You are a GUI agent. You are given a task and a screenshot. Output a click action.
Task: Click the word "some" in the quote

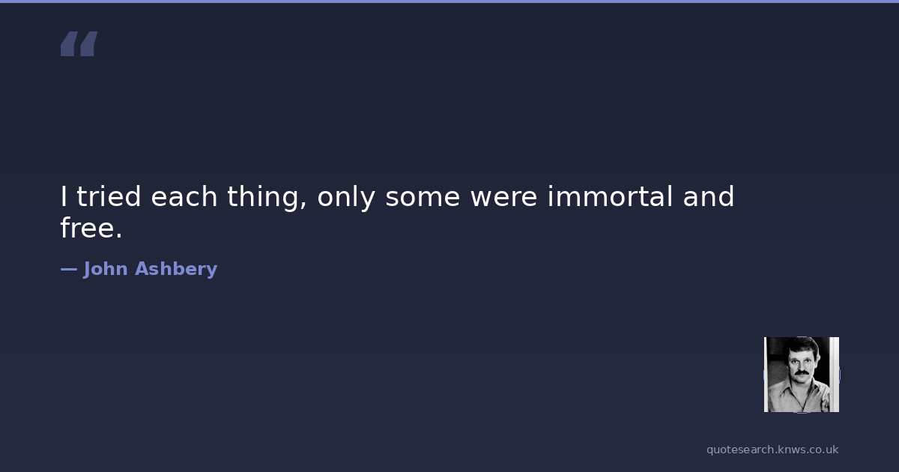[x=423, y=198]
